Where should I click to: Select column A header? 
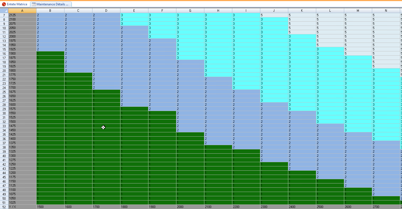[22, 11]
